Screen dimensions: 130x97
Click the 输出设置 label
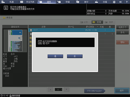tap(7, 68)
